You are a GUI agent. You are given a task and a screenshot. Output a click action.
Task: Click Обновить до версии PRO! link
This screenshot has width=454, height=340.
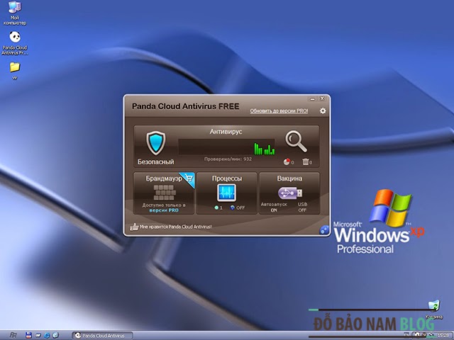(x=279, y=110)
